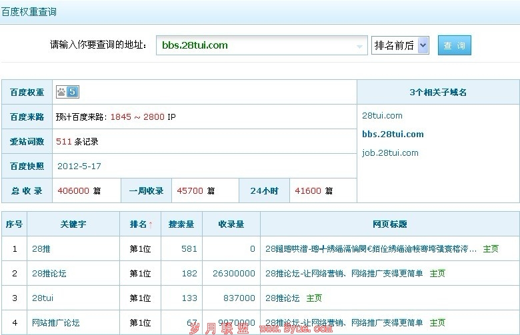Click the 搜索量 column header
This screenshot has height=335, width=520.
(x=181, y=224)
